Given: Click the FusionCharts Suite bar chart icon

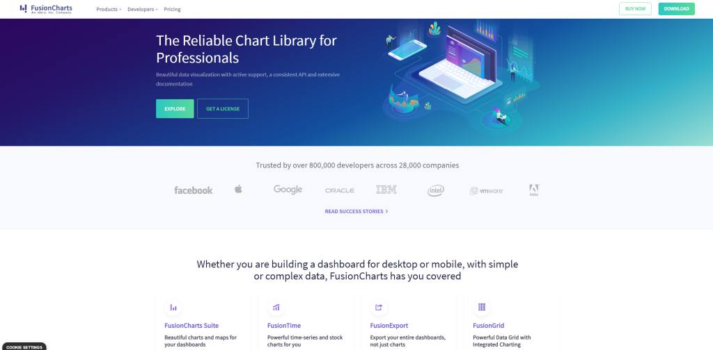Looking at the screenshot, I should (x=173, y=308).
